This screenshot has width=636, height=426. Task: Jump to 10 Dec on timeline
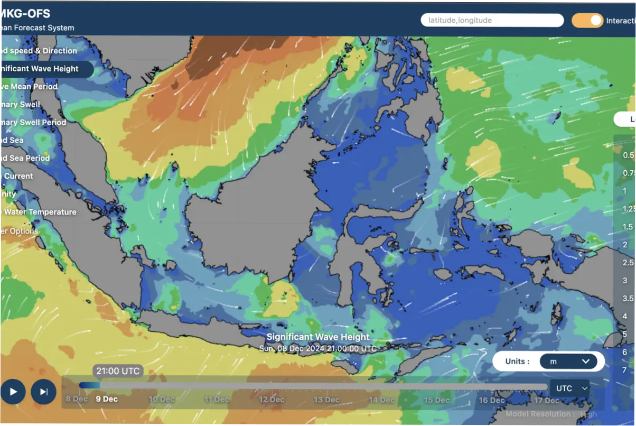point(161,399)
